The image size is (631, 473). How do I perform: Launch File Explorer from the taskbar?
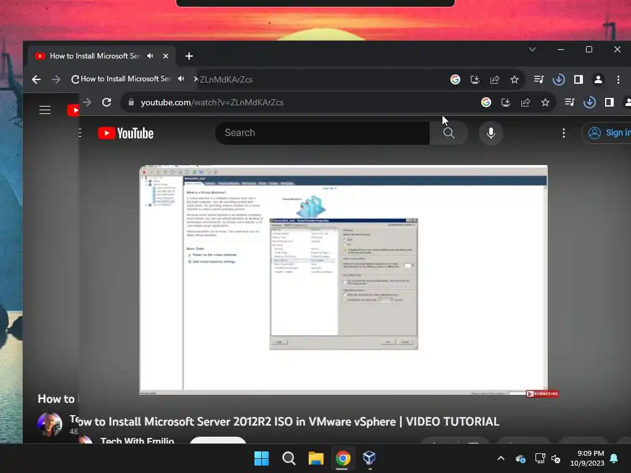(x=316, y=458)
